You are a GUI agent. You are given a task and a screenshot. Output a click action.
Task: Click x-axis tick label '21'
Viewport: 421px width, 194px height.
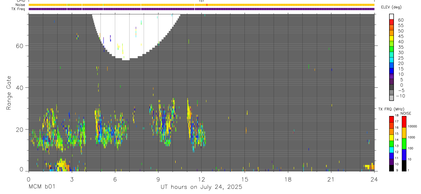pyautogui.click(x=331, y=179)
